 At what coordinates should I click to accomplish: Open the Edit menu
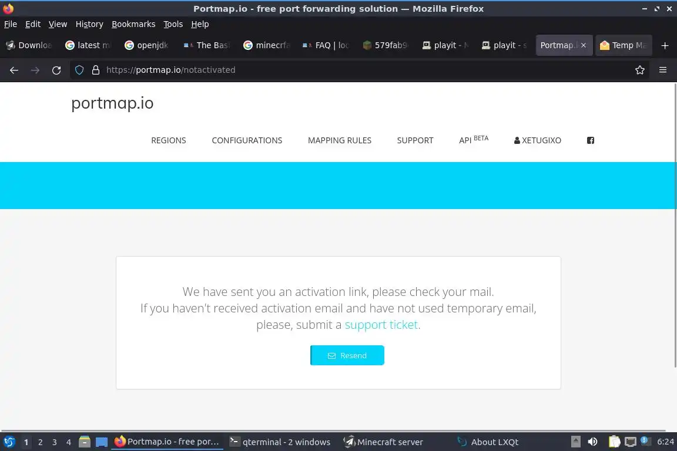click(x=33, y=24)
